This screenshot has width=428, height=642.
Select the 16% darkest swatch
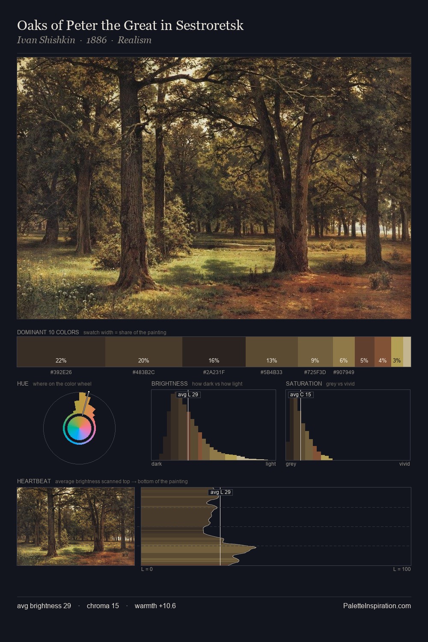[x=214, y=352]
